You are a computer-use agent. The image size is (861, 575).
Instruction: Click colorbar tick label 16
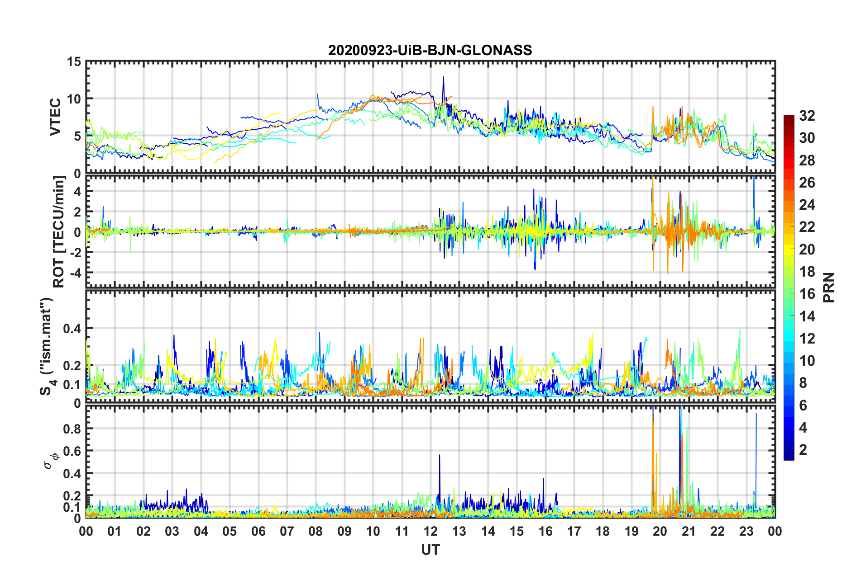[807, 294]
